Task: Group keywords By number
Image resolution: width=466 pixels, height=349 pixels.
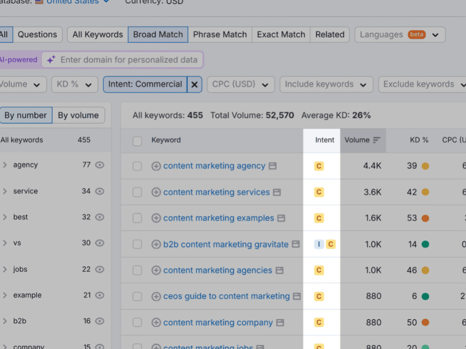Action: (x=26, y=115)
